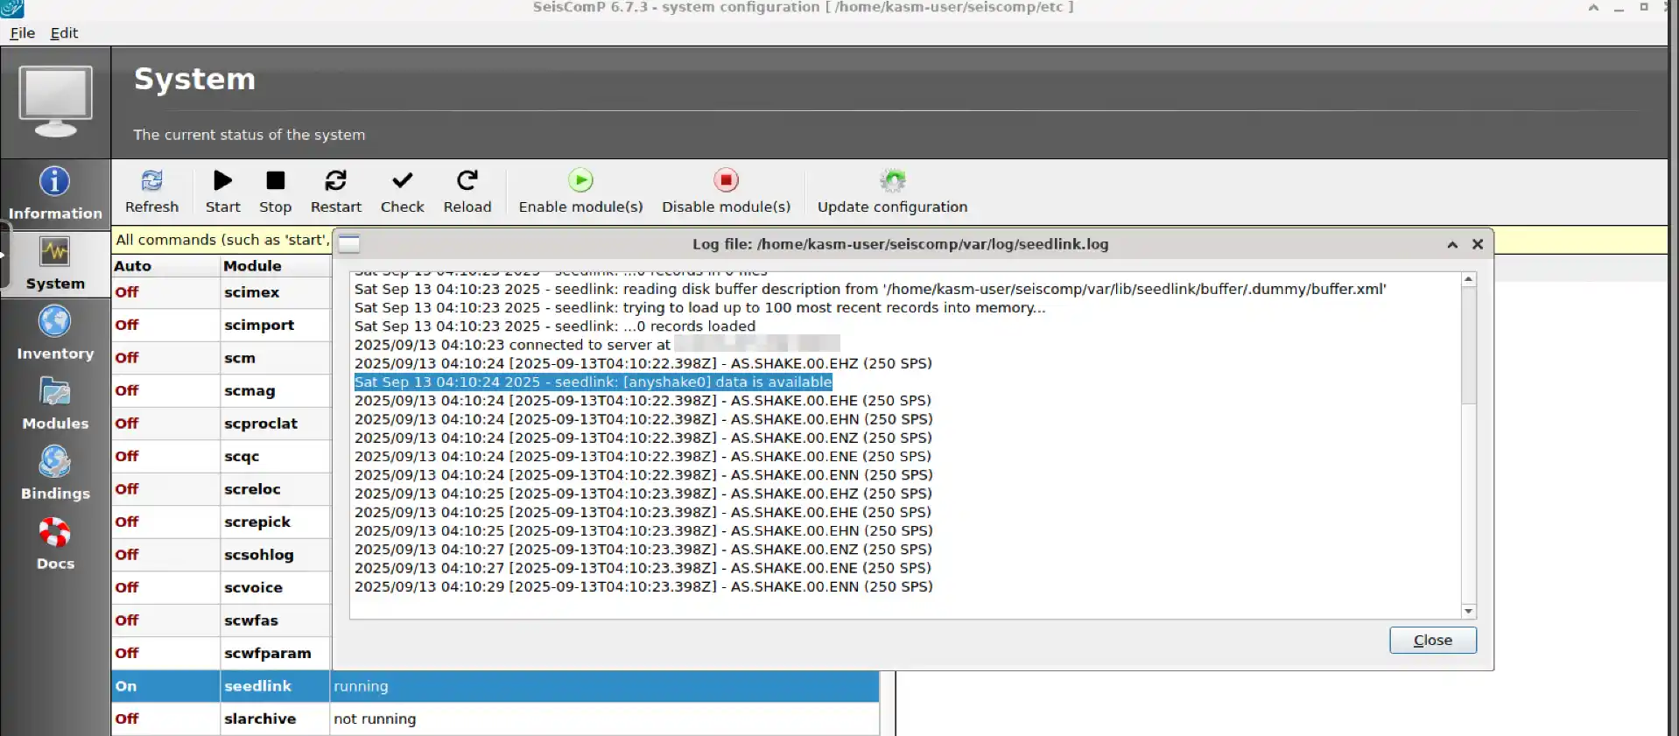Open the Information sidebar panel

click(x=55, y=193)
